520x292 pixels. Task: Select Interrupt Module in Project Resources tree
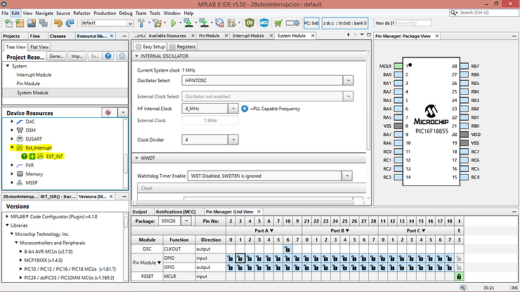34,75
